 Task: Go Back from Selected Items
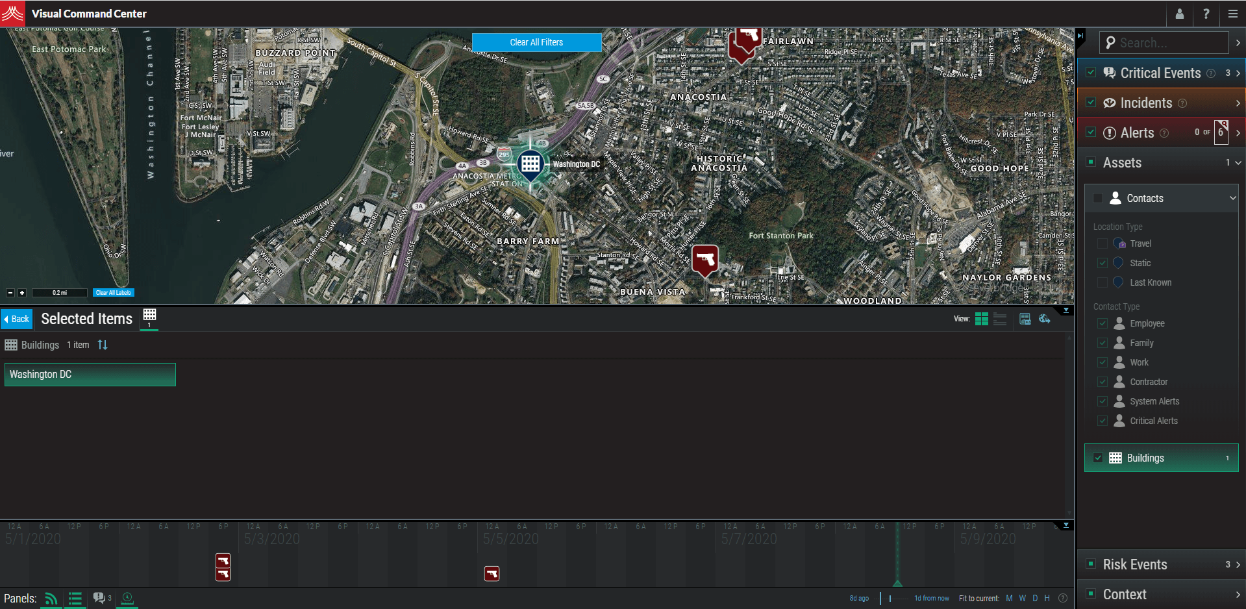coord(17,319)
